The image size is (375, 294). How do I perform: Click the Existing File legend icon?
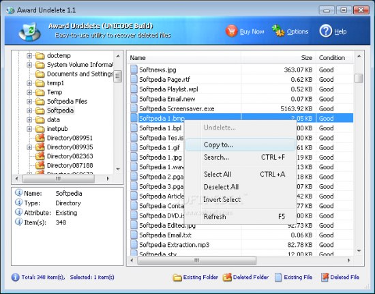(x=278, y=277)
